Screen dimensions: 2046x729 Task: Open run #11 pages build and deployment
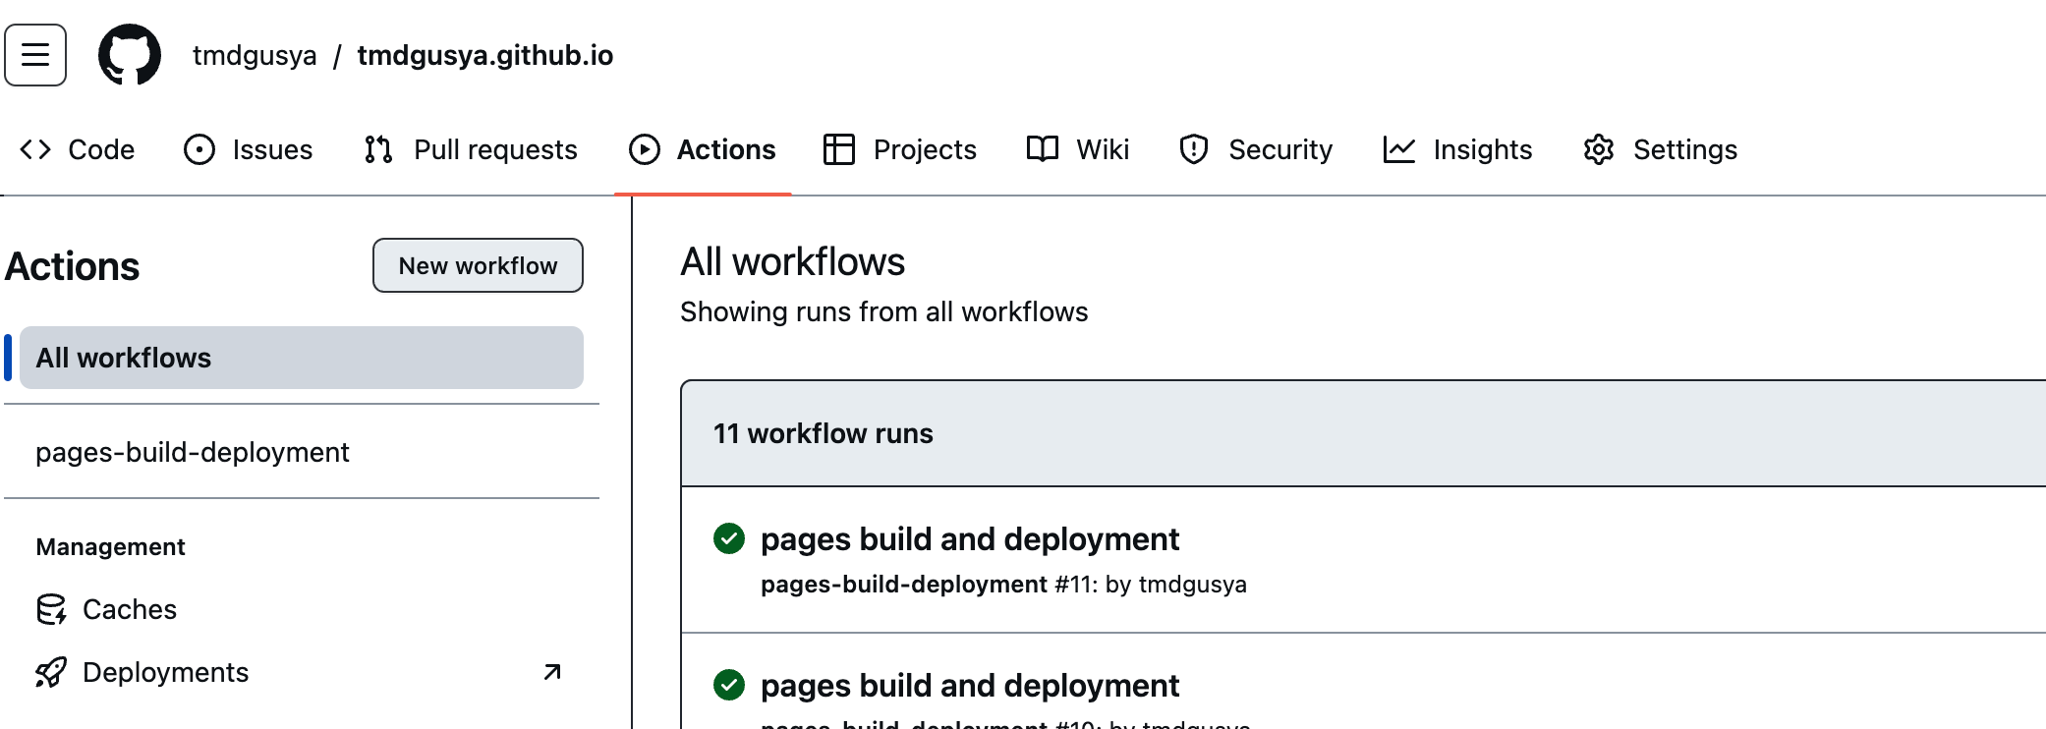970,538
